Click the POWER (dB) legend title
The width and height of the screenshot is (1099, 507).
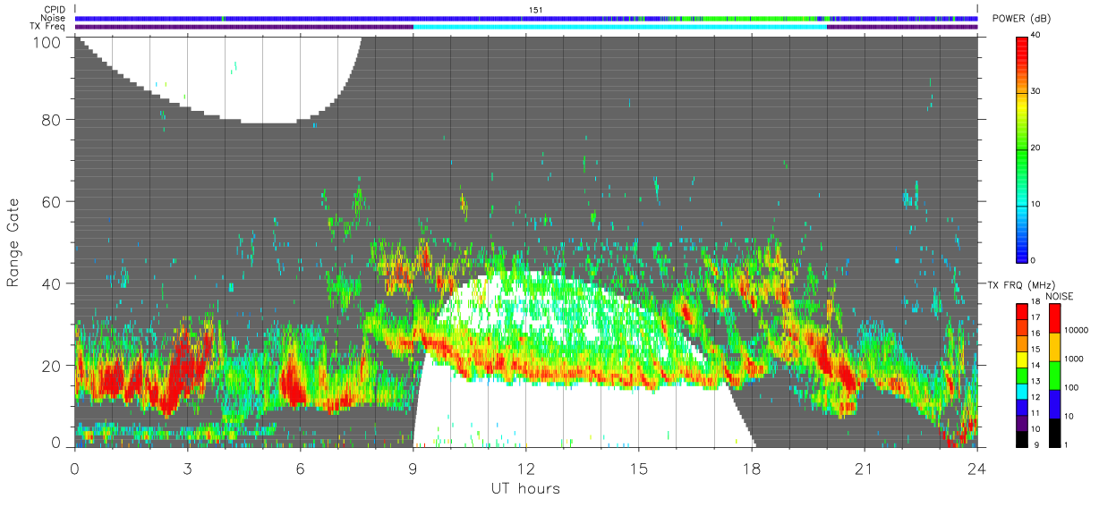pos(1023,19)
